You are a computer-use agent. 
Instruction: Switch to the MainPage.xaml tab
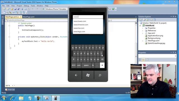click(x=29, y=17)
